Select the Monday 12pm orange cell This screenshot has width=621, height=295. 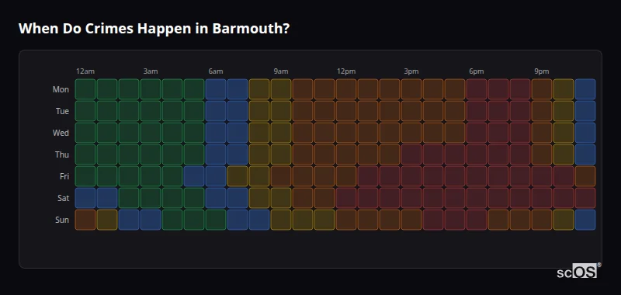(346, 89)
